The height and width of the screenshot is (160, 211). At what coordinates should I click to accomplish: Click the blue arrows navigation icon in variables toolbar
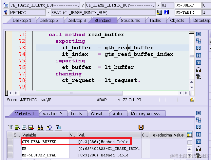(x=49, y=127)
